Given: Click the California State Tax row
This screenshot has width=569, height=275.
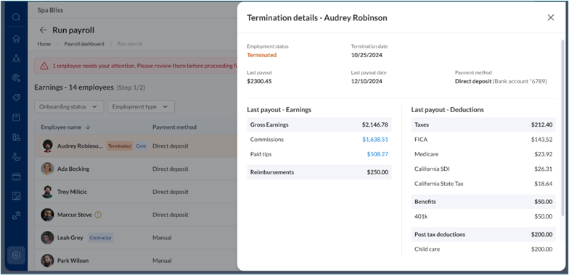Looking at the screenshot, I should coord(483,184).
